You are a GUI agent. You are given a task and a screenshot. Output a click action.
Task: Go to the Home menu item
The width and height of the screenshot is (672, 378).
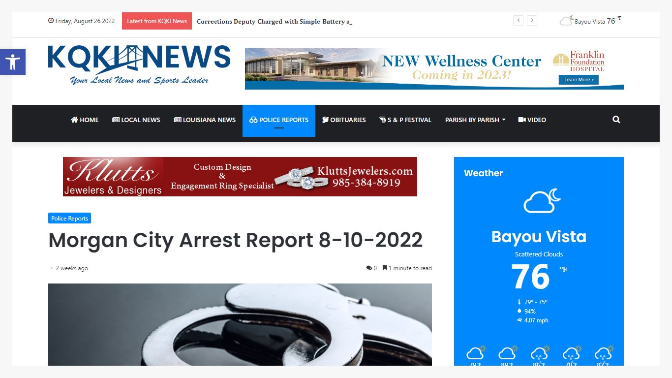[85, 120]
